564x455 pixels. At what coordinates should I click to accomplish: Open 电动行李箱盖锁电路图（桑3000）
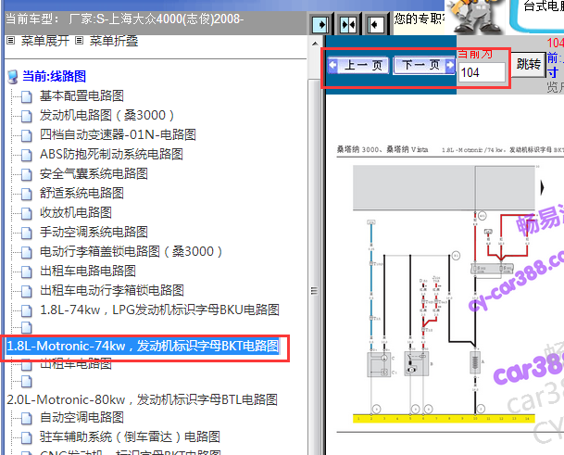131,251
